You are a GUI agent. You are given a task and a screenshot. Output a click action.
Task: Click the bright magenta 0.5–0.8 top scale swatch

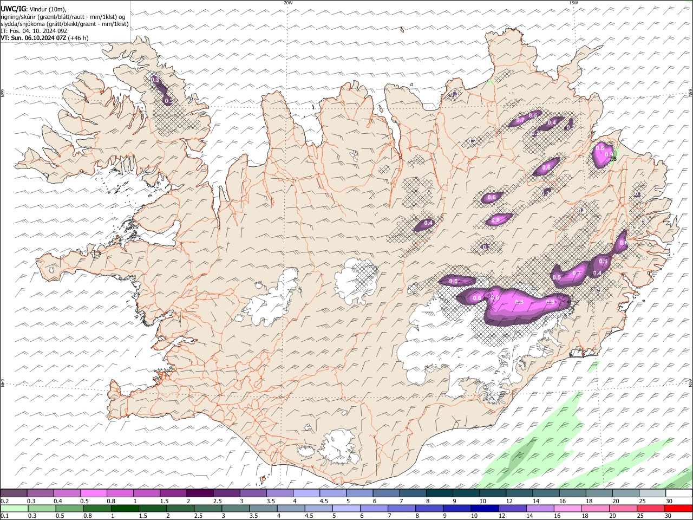coord(93,493)
